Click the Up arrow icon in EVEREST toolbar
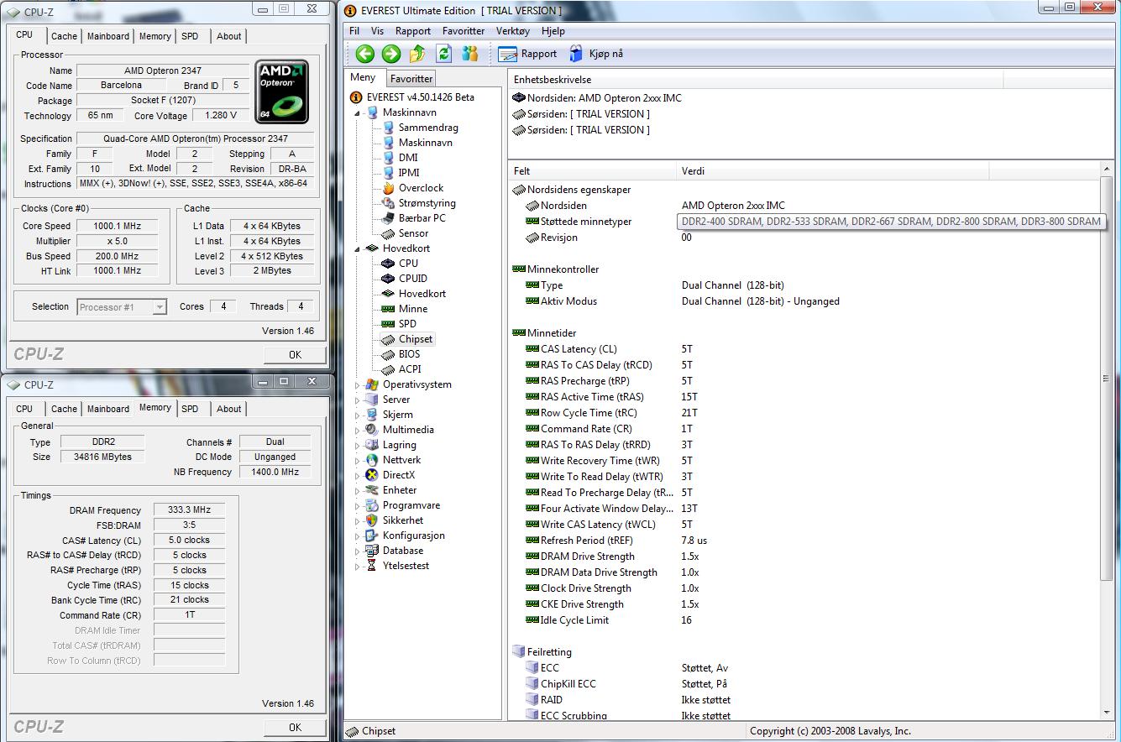1121x742 pixels. (417, 54)
